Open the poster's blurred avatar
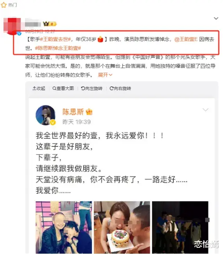The width and height of the screenshot is (223, 254). point(12,26)
